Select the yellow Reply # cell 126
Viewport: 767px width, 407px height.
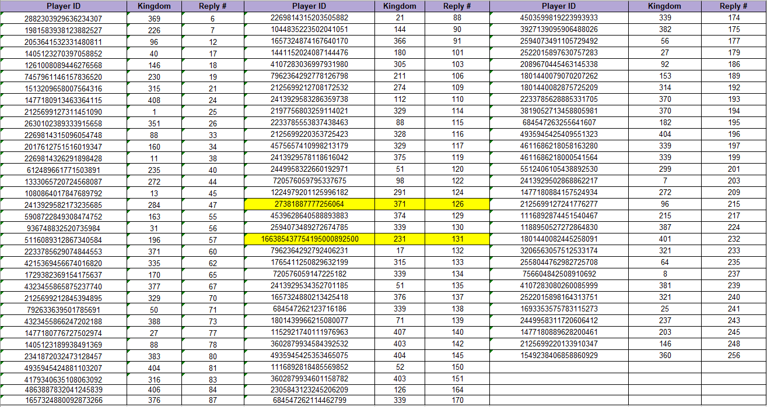pyautogui.click(x=457, y=204)
